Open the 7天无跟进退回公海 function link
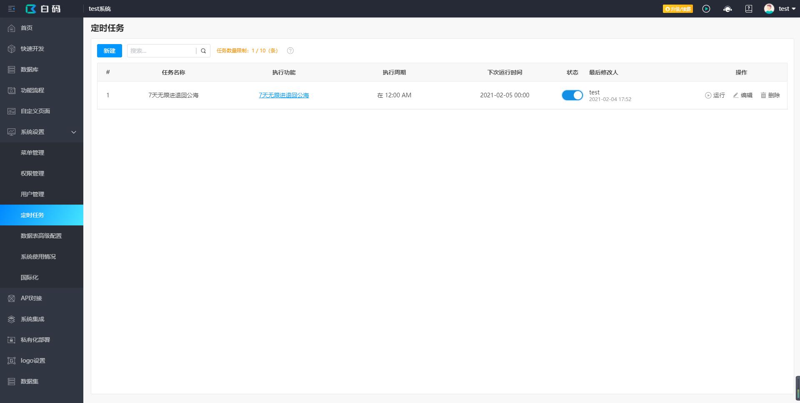The height and width of the screenshot is (403, 800). coord(284,95)
